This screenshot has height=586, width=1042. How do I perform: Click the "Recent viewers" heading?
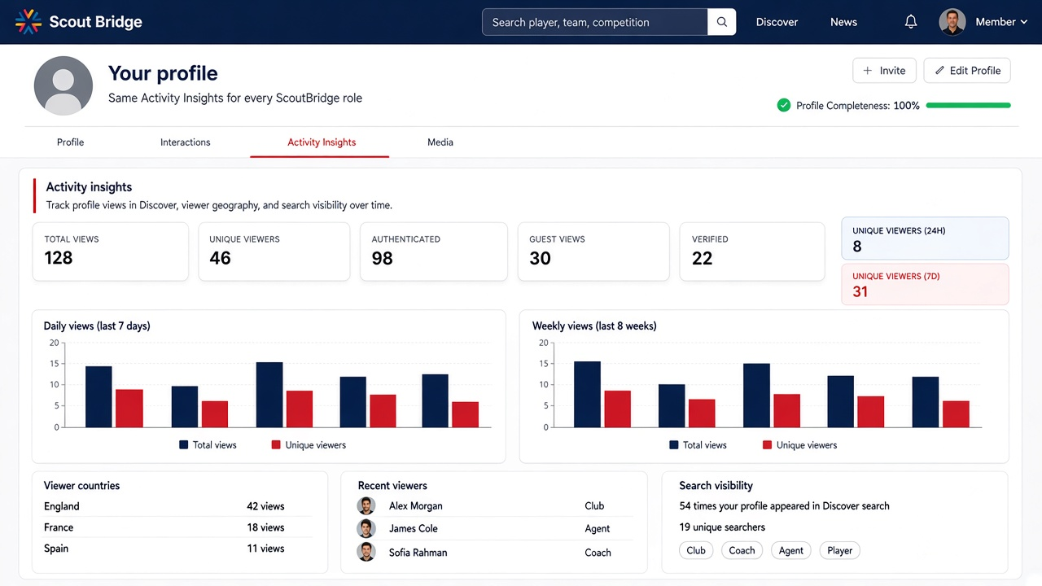click(392, 486)
